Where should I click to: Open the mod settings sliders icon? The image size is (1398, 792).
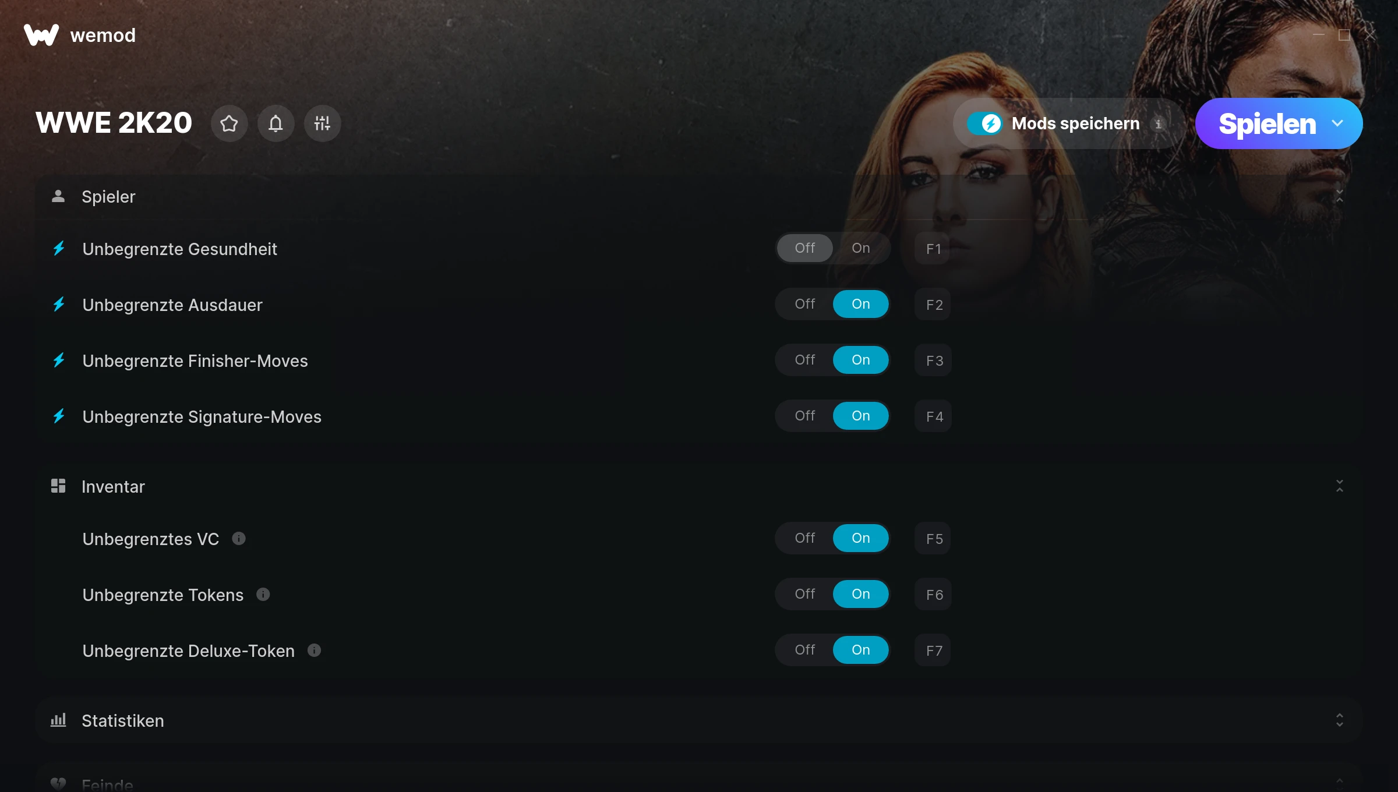[322, 123]
